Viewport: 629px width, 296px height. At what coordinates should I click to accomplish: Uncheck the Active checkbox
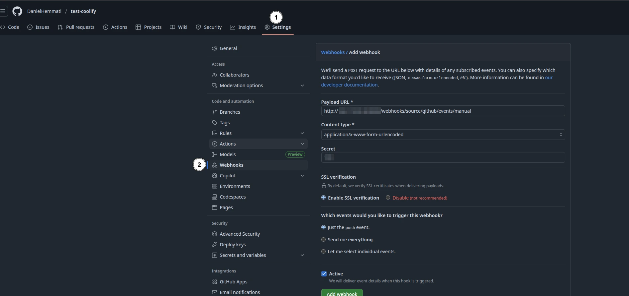[324, 274]
